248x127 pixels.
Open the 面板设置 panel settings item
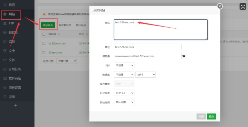click(17, 88)
